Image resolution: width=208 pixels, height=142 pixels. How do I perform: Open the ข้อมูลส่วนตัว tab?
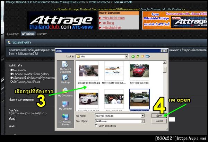[13, 34]
